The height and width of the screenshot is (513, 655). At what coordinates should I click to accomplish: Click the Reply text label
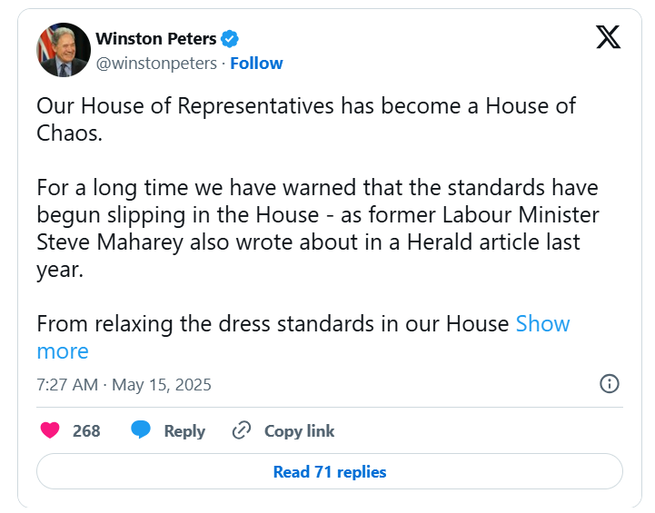(x=184, y=431)
